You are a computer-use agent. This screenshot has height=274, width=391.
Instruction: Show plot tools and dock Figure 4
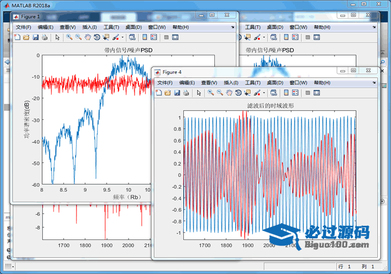pos(317,93)
